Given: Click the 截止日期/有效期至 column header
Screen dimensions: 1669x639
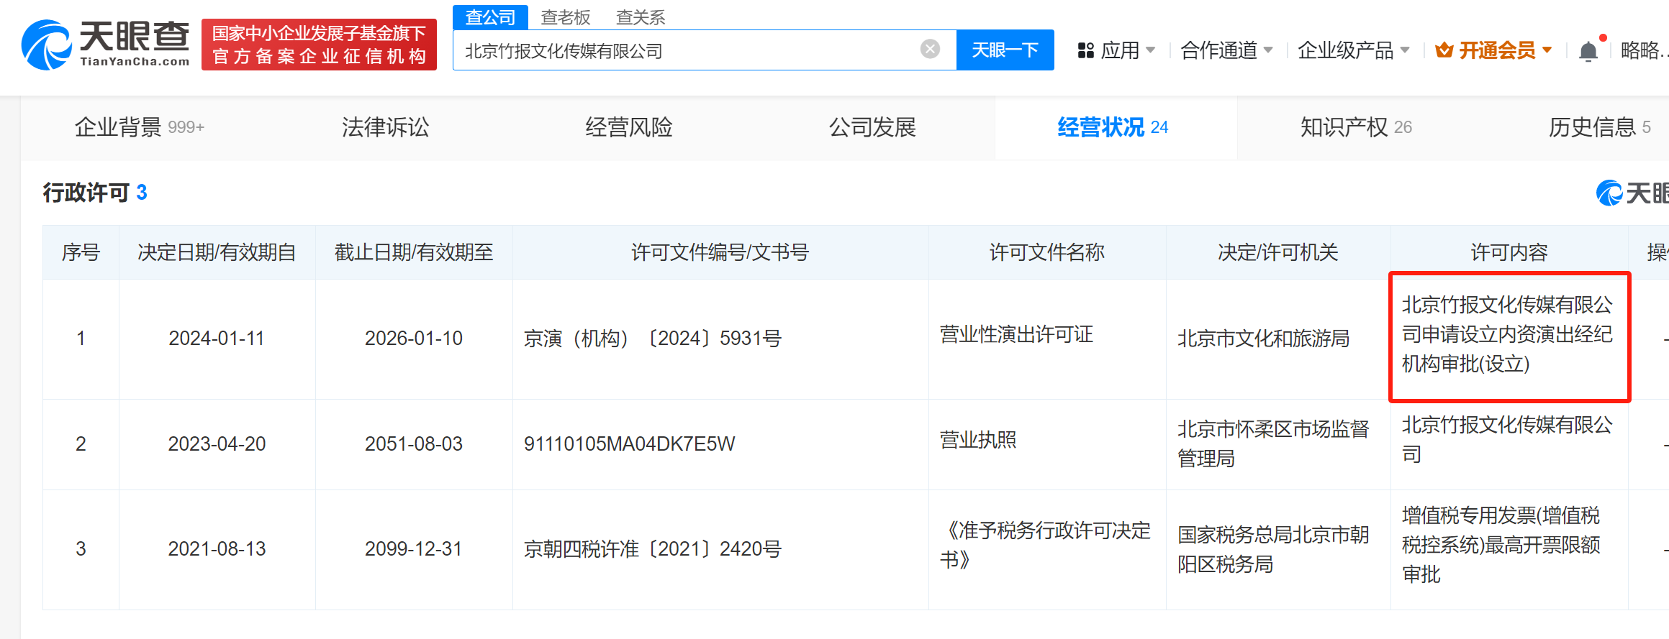Looking at the screenshot, I should pos(414,252).
